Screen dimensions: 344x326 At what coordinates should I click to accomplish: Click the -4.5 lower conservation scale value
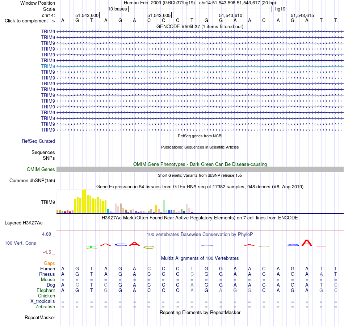pos(47,252)
